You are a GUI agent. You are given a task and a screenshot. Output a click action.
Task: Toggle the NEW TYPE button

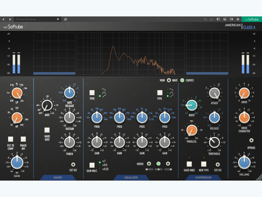pos(203,164)
